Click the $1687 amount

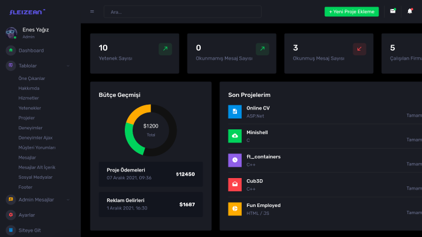[x=187, y=205]
